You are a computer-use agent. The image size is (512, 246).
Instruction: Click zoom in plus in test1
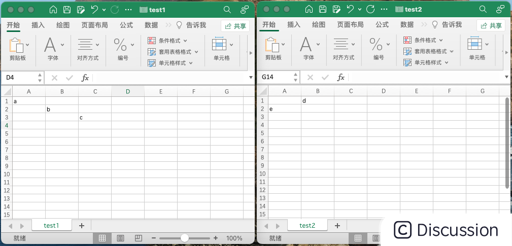pyautogui.click(x=216, y=238)
